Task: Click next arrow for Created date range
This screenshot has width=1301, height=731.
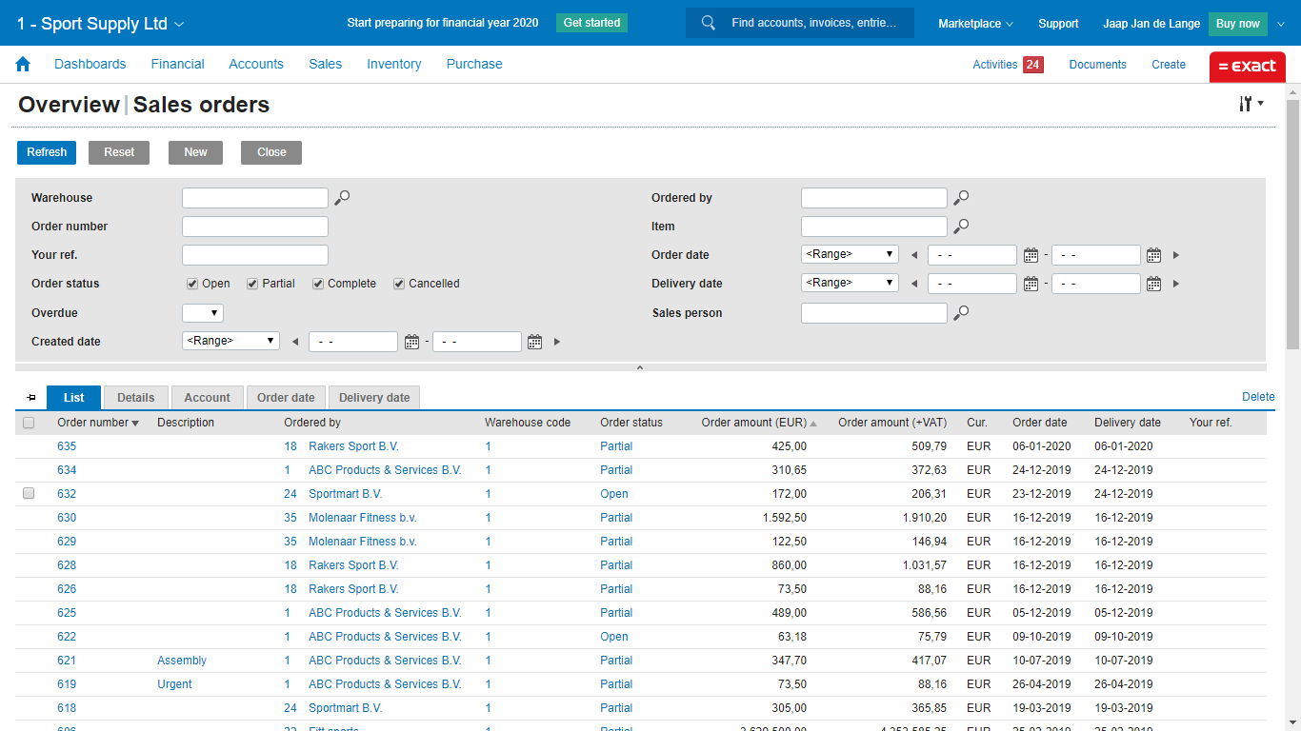Action: [557, 342]
